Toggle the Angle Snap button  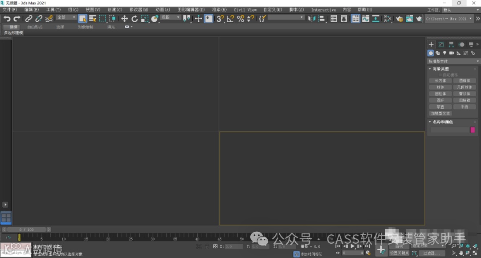(x=230, y=19)
